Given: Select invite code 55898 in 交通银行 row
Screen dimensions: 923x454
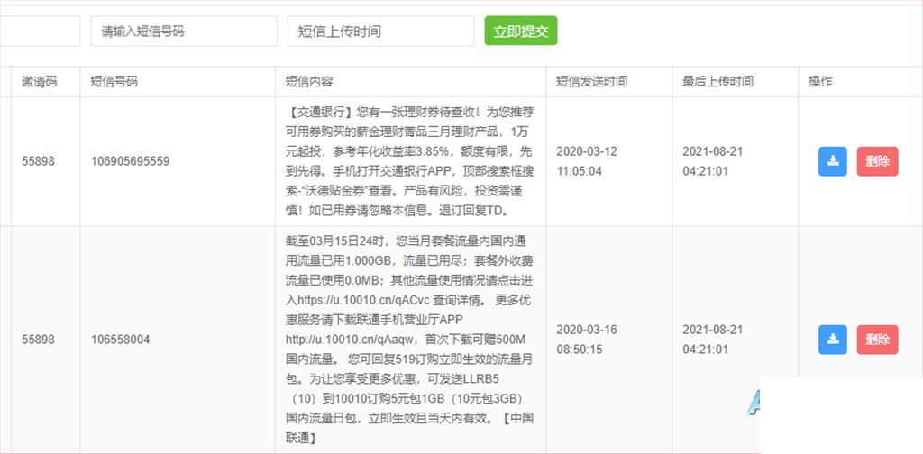Looking at the screenshot, I should coord(38,161).
